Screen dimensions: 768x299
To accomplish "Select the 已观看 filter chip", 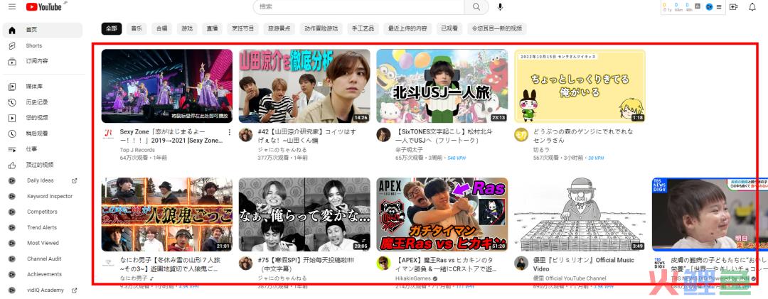I will pyautogui.click(x=449, y=28).
